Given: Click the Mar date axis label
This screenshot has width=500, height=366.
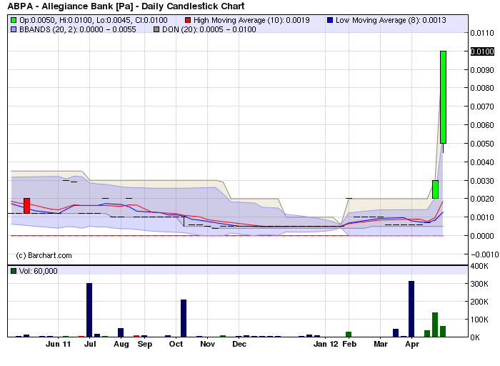Looking at the screenshot, I should [x=381, y=345].
